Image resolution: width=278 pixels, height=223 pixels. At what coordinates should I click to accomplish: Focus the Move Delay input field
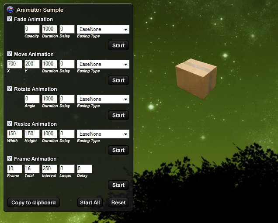(67, 64)
